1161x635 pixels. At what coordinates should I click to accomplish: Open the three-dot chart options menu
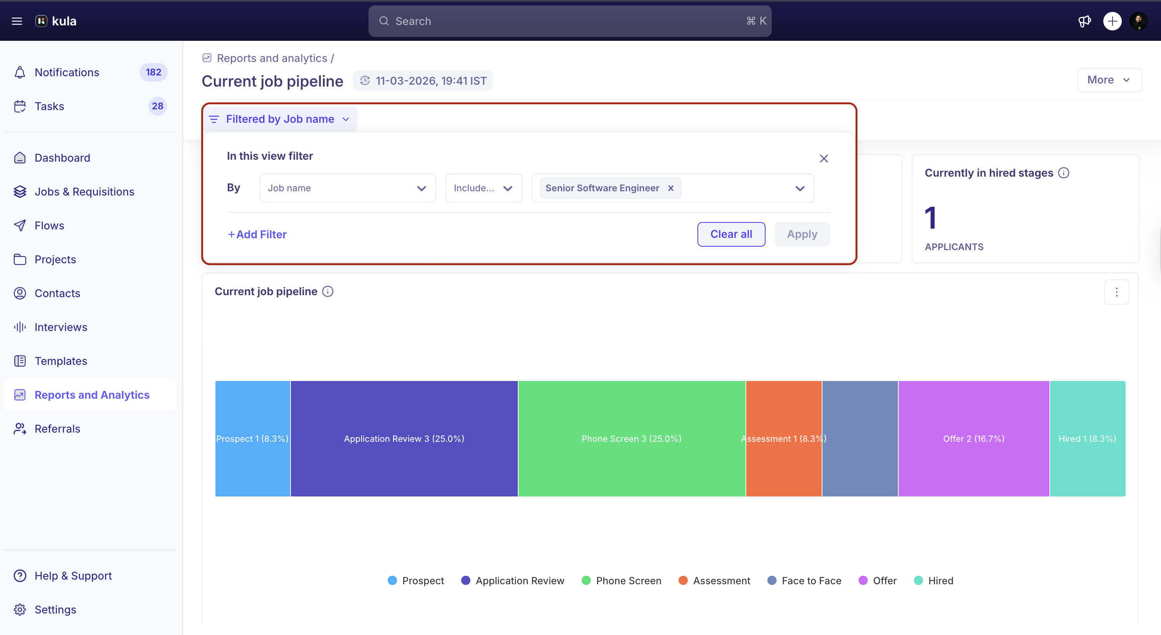(1116, 292)
